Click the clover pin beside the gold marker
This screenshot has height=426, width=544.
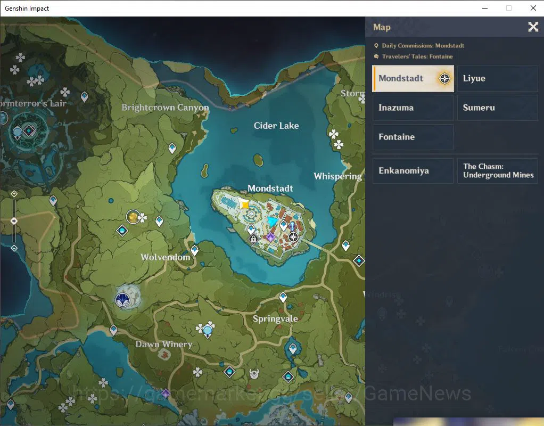(142, 218)
